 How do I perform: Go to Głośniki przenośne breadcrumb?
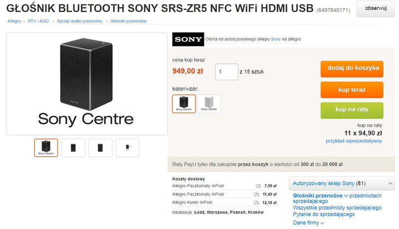[x=128, y=21]
